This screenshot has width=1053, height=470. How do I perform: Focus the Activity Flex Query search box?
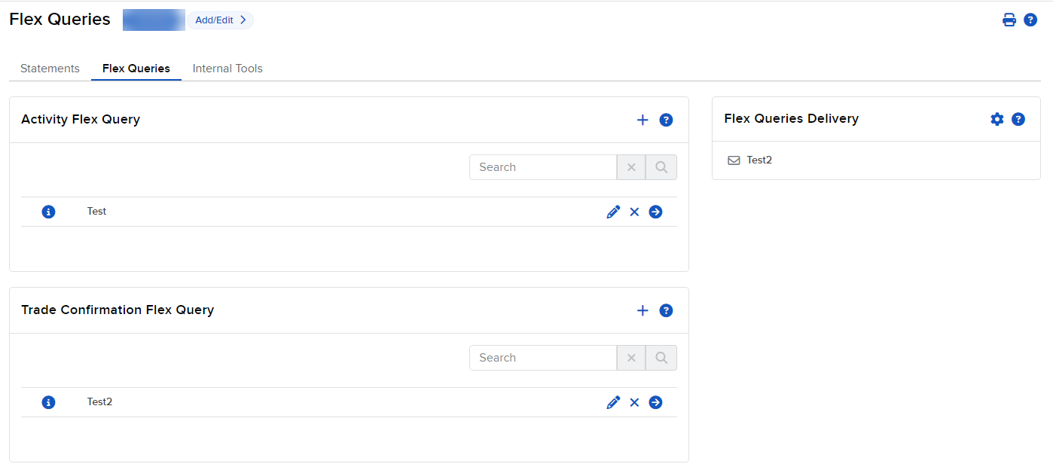click(543, 167)
